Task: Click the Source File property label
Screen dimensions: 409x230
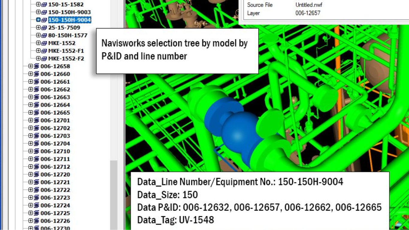Action: (260, 5)
